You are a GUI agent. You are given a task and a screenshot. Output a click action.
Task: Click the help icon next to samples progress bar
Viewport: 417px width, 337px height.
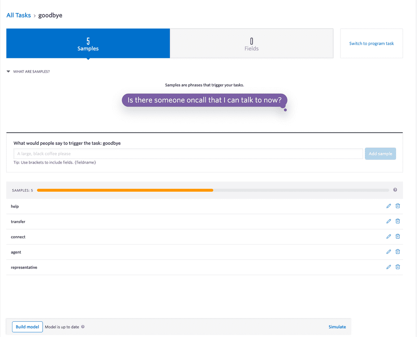tap(395, 190)
